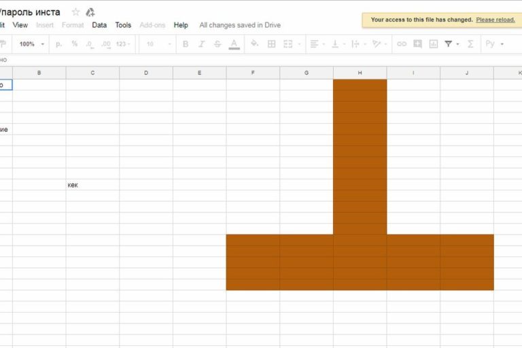Open the 100% zoom dropdown

point(32,44)
